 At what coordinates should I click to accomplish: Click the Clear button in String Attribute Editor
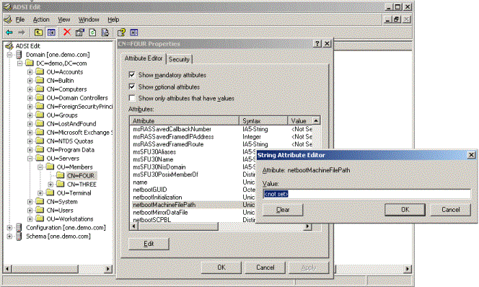click(283, 210)
